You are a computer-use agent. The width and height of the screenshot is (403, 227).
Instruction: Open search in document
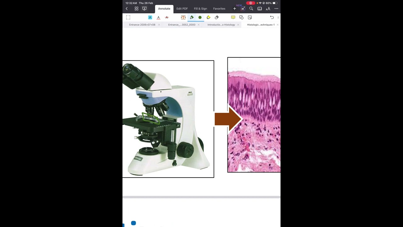click(251, 9)
